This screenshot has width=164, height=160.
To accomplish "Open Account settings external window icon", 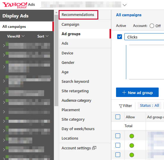I will tap(94, 148).
